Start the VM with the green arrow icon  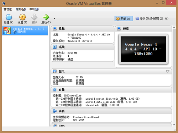point(46,17)
